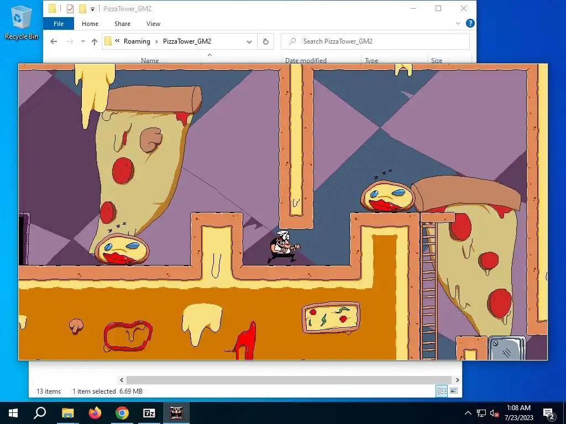The image size is (566, 424).
Task: Show hidden system tray icons
Action: pyautogui.click(x=468, y=413)
